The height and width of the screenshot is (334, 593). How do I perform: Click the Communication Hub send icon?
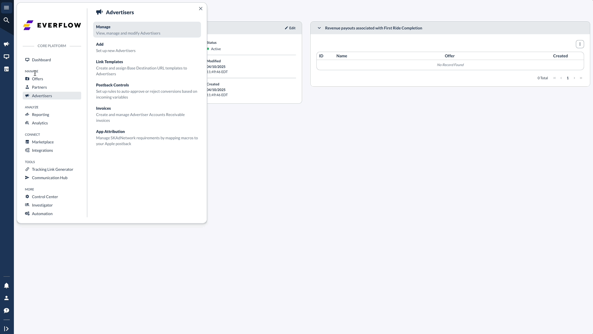click(x=27, y=178)
